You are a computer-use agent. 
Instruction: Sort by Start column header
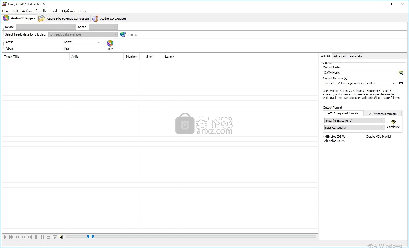pyautogui.click(x=150, y=57)
